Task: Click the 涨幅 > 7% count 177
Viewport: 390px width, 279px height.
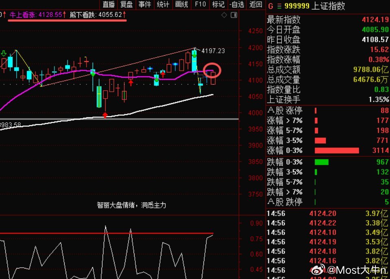Action: [x=383, y=120]
